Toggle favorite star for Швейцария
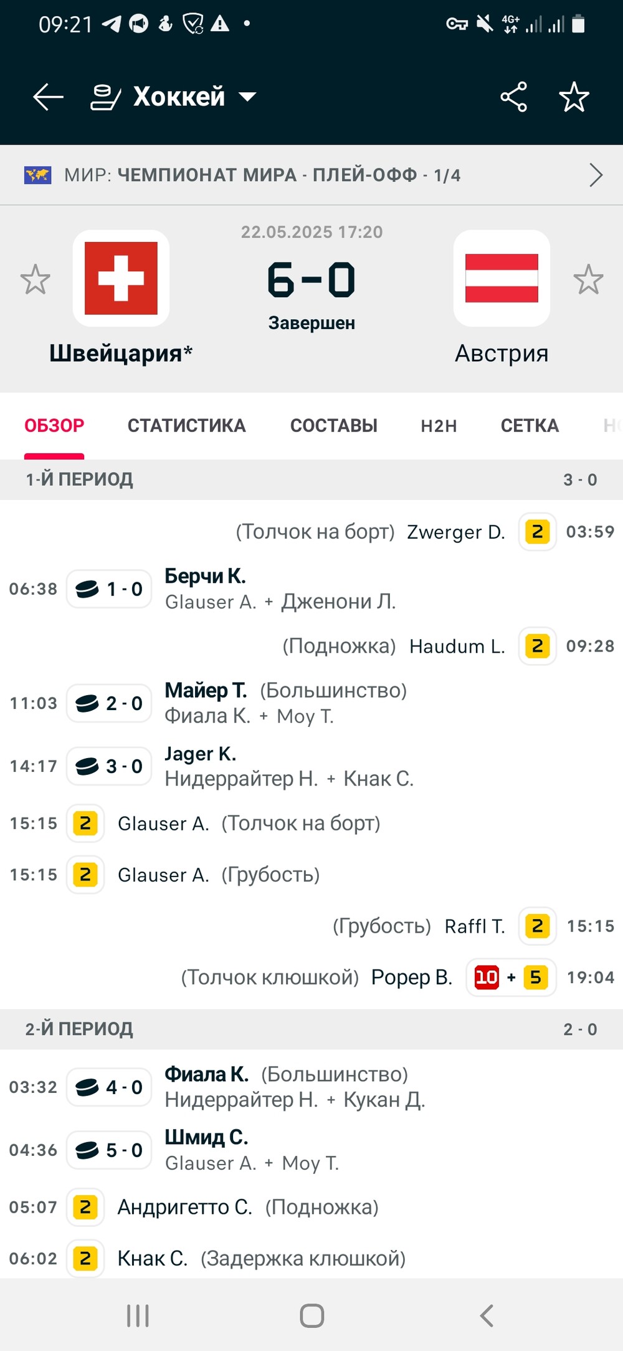This screenshot has width=623, height=1351. 35,279
